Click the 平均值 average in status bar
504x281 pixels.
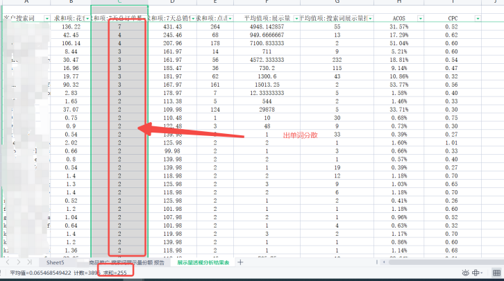pos(39,274)
